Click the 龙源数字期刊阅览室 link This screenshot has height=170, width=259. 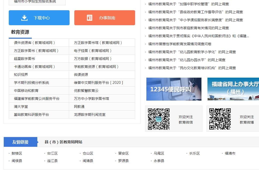click(90, 115)
